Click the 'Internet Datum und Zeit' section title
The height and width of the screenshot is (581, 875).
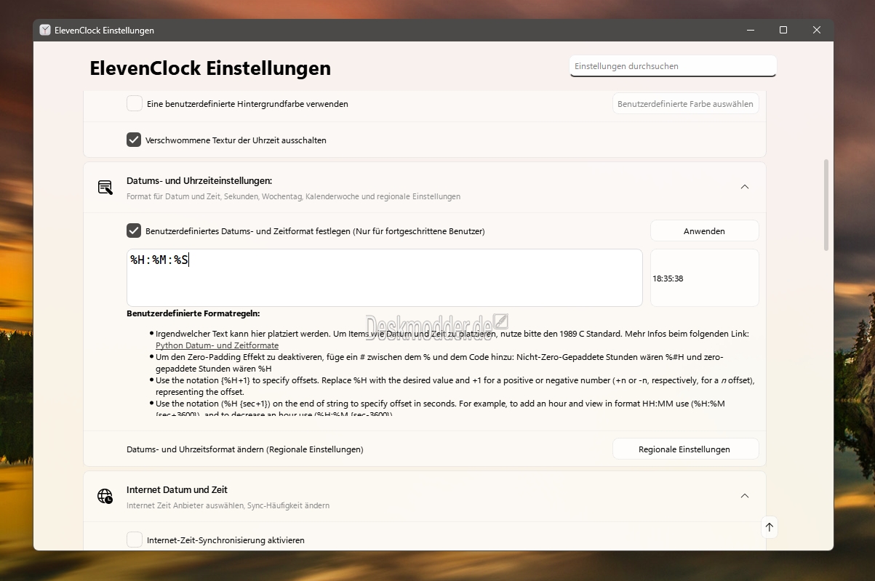pyautogui.click(x=177, y=489)
